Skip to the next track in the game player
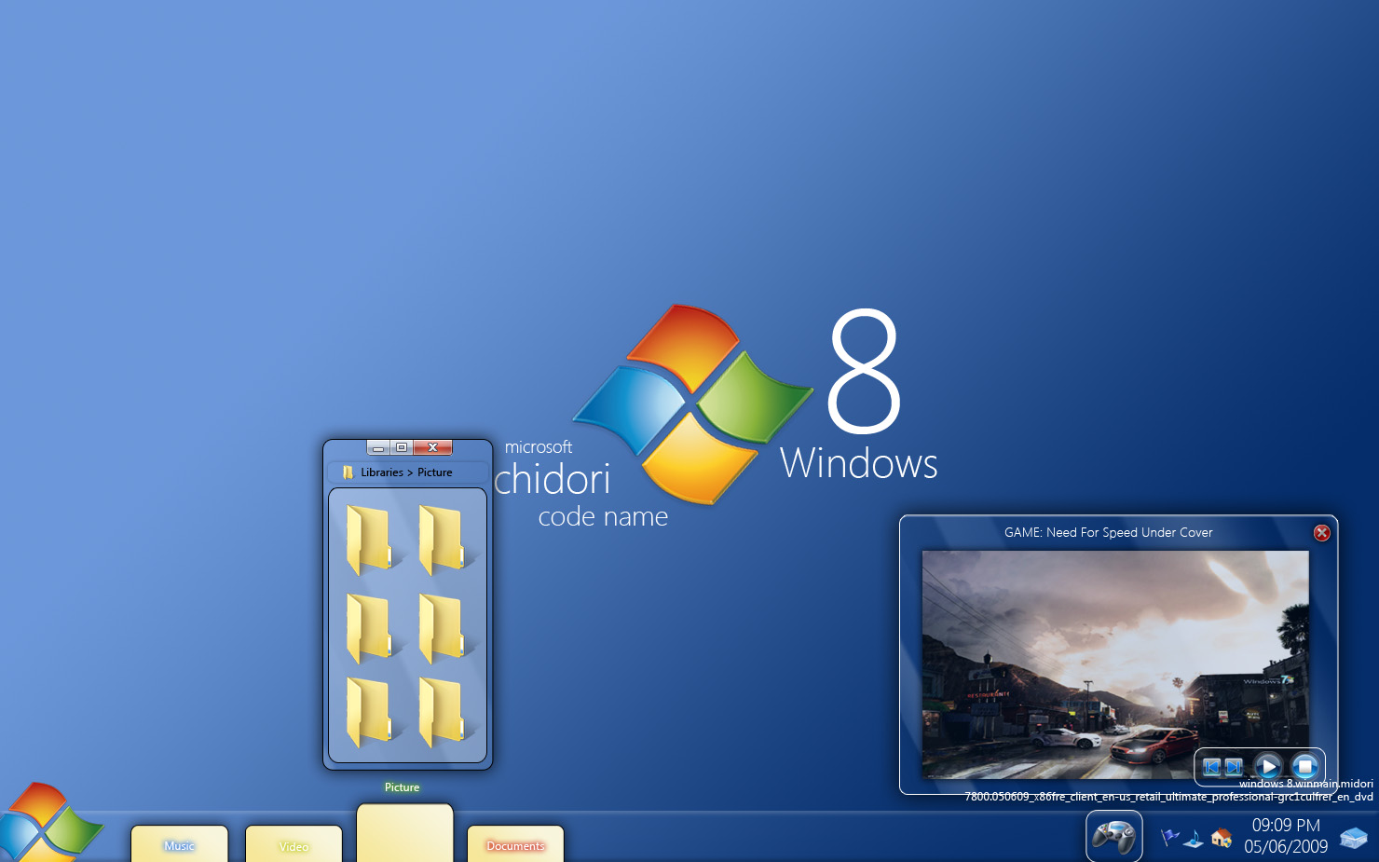This screenshot has width=1379, height=862. (1232, 766)
